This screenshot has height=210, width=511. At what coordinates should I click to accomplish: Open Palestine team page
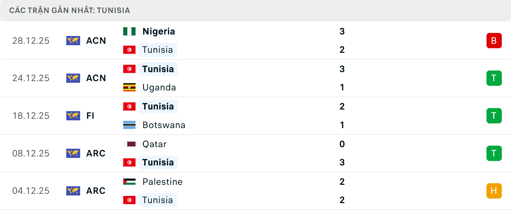point(162,182)
